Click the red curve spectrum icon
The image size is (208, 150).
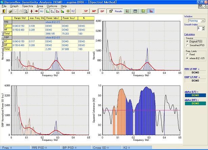57,11
